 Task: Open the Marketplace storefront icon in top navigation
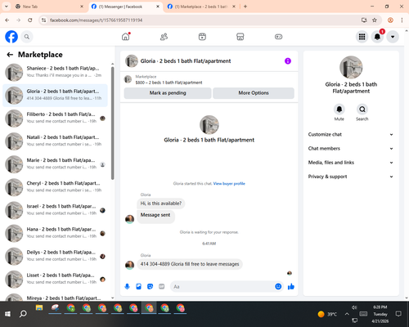(x=240, y=37)
